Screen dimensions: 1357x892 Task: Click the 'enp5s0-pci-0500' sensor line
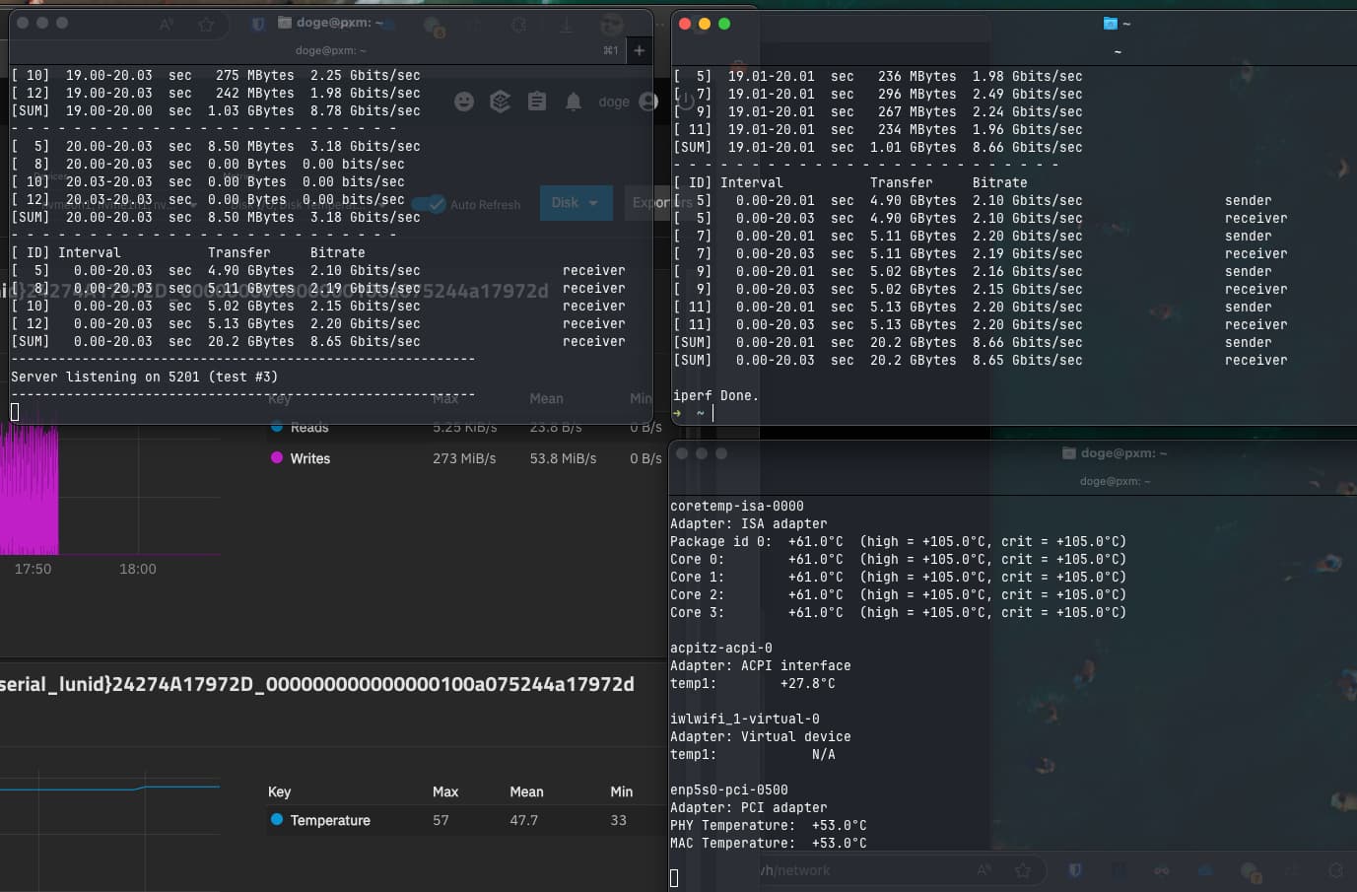tap(729, 789)
